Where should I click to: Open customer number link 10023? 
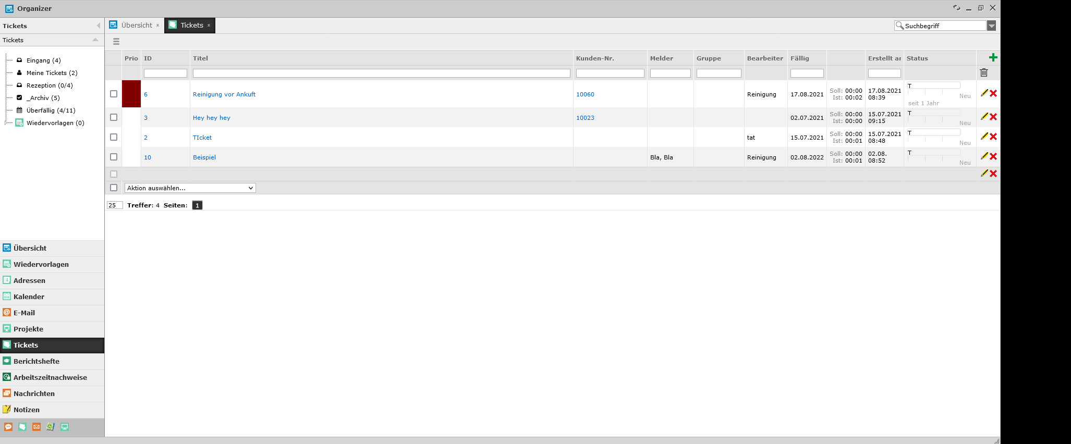[x=585, y=118]
